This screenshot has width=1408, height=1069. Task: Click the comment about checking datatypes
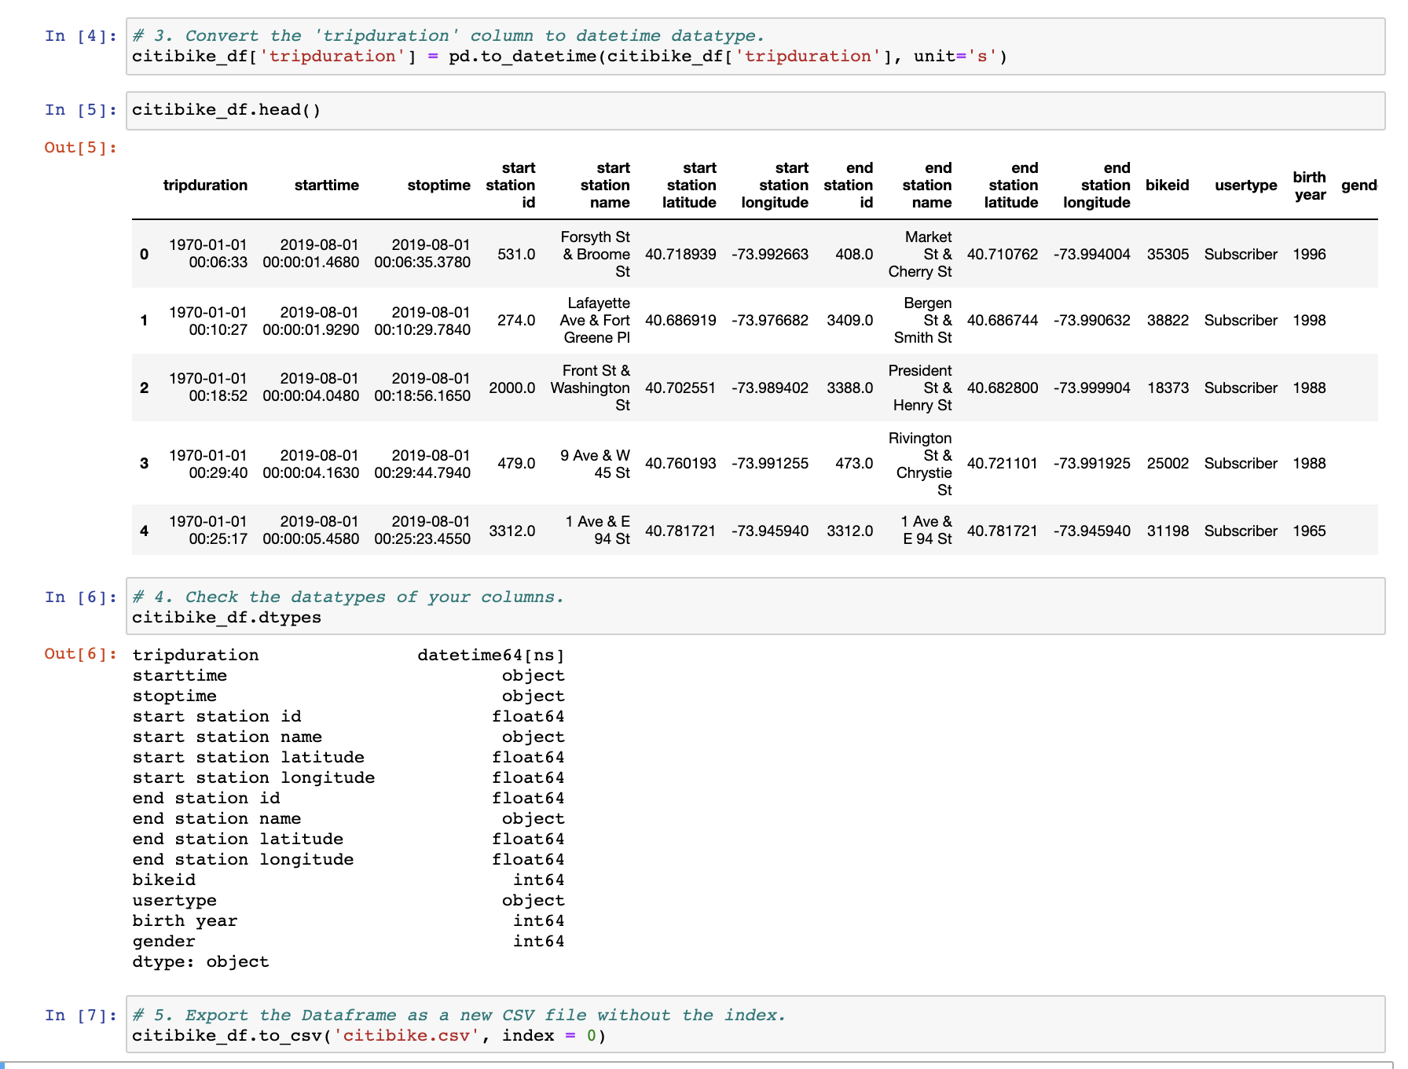point(349,597)
